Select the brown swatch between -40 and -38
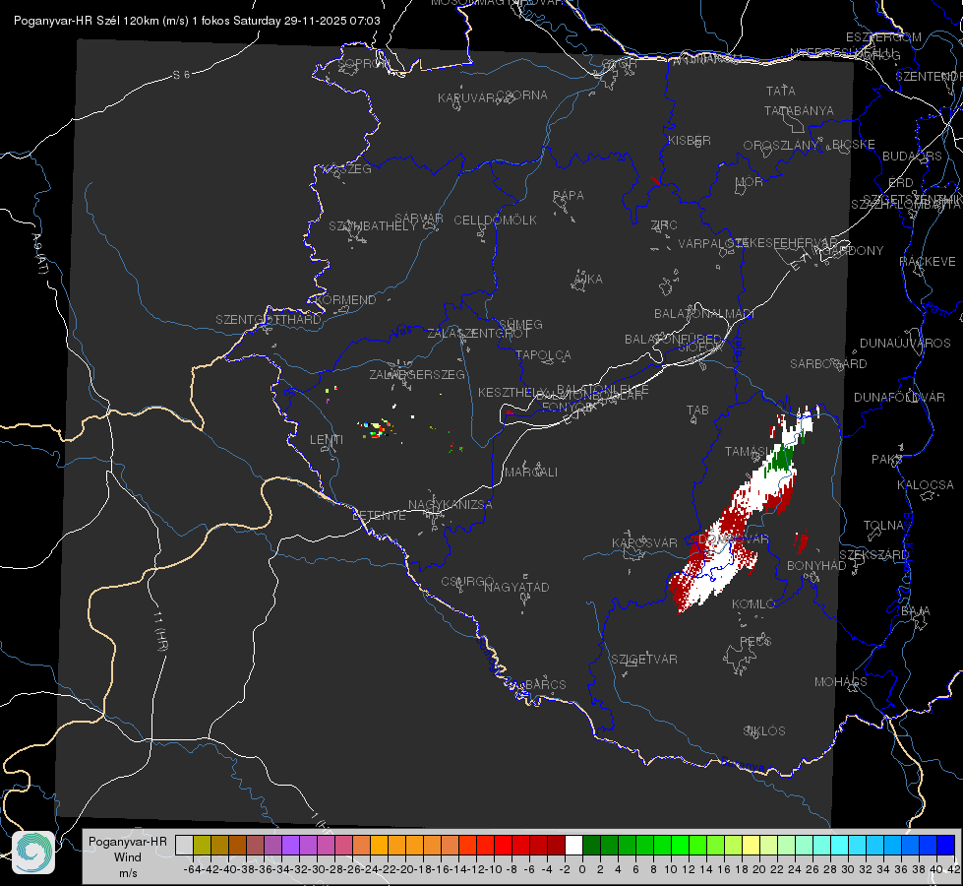The width and height of the screenshot is (963, 886). click(x=237, y=845)
